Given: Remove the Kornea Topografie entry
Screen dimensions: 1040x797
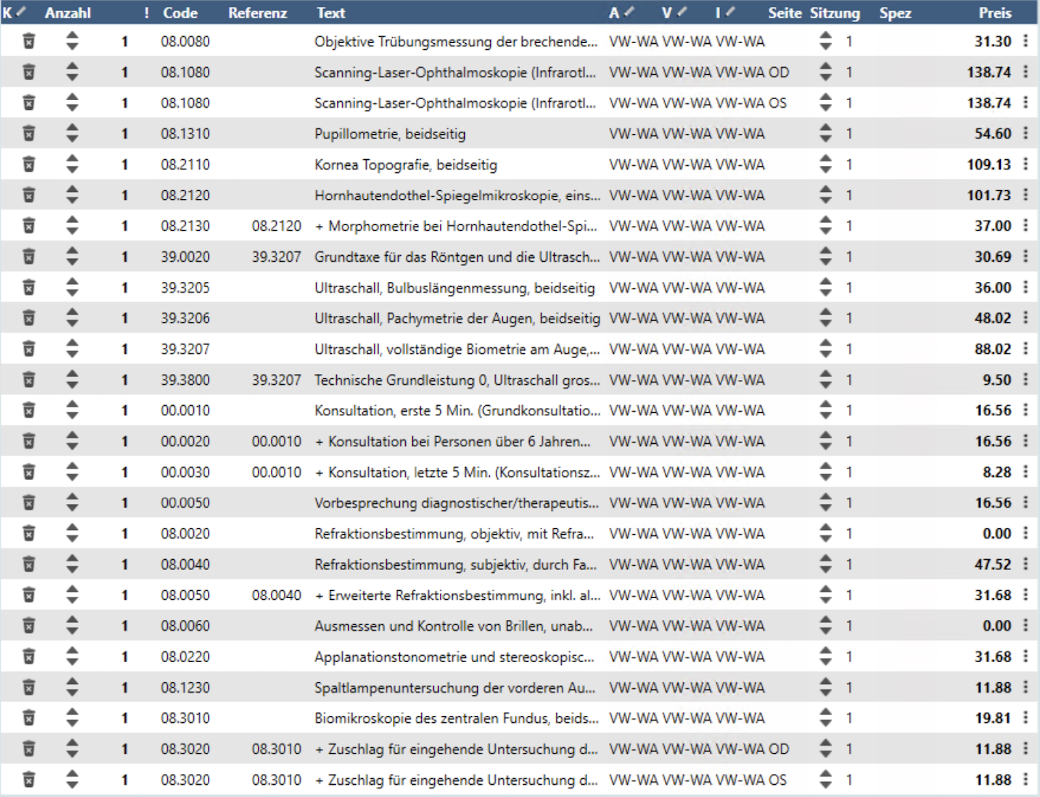Looking at the screenshot, I should [x=29, y=165].
